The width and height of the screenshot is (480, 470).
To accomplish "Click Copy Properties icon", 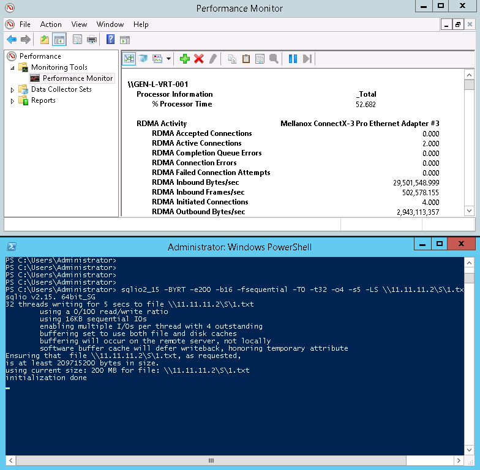I will click(x=232, y=59).
